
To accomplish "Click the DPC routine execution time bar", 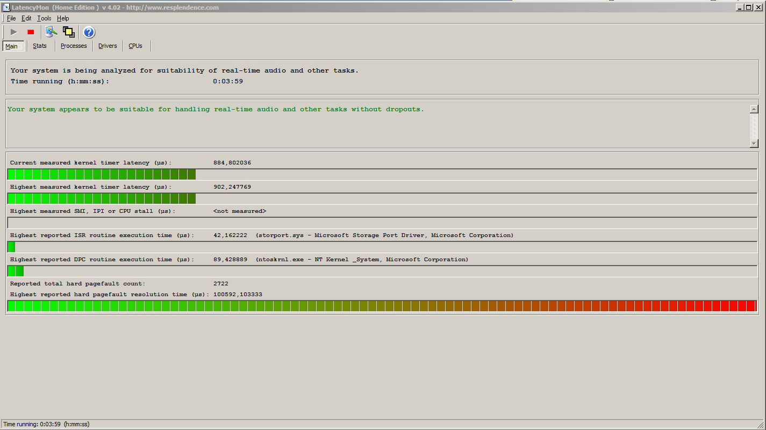I will tap(382, 271).
